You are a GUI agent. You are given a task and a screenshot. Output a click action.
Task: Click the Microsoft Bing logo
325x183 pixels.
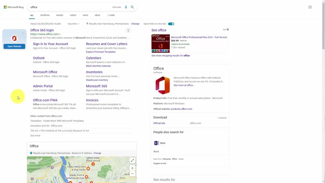point(14,7)
